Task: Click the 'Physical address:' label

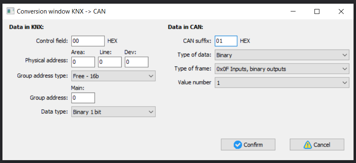Action: 46,60
